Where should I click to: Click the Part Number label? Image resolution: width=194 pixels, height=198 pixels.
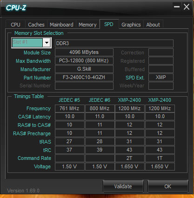click(37, 78)
